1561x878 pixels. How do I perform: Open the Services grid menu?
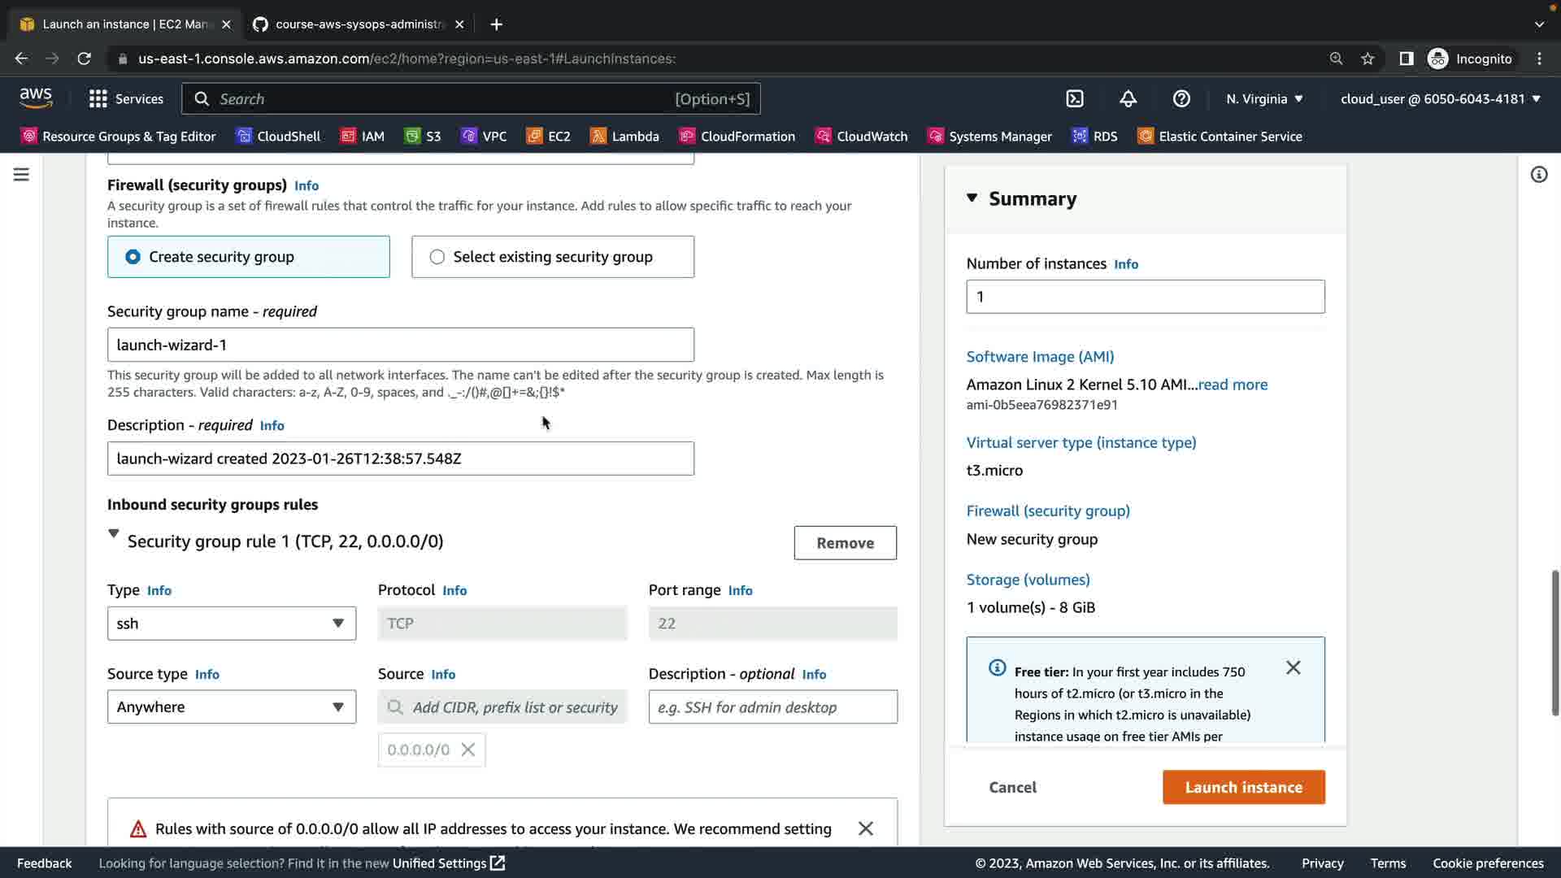126,98
